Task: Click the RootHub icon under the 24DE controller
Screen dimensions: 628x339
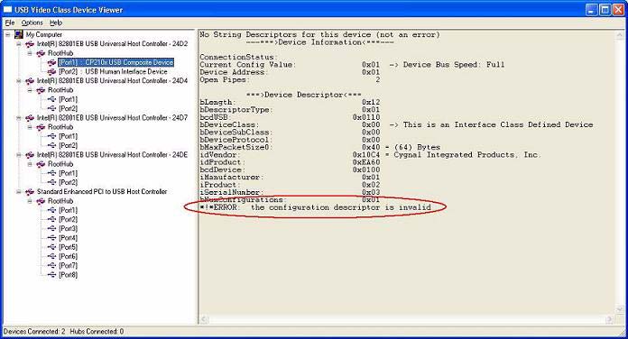Action: 41,164
